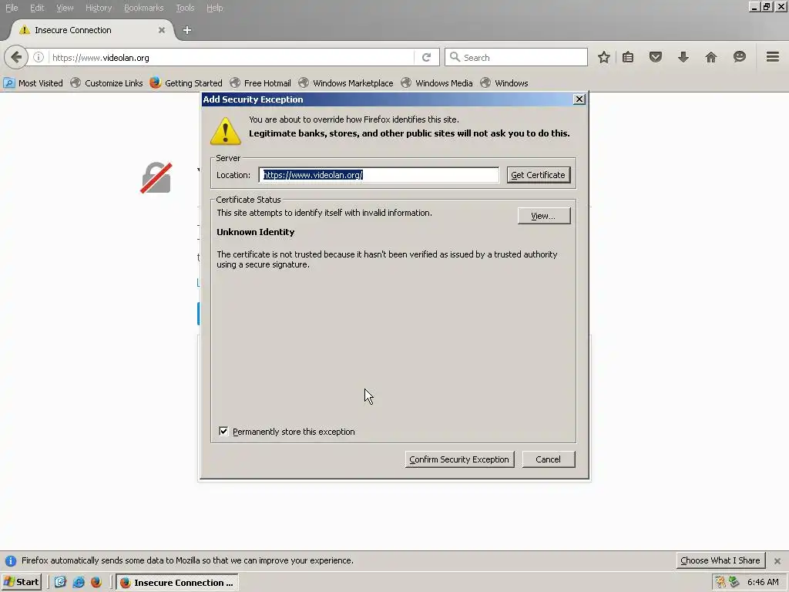Open Free Hotmail bookmark
789x592 pixels.
260,83
